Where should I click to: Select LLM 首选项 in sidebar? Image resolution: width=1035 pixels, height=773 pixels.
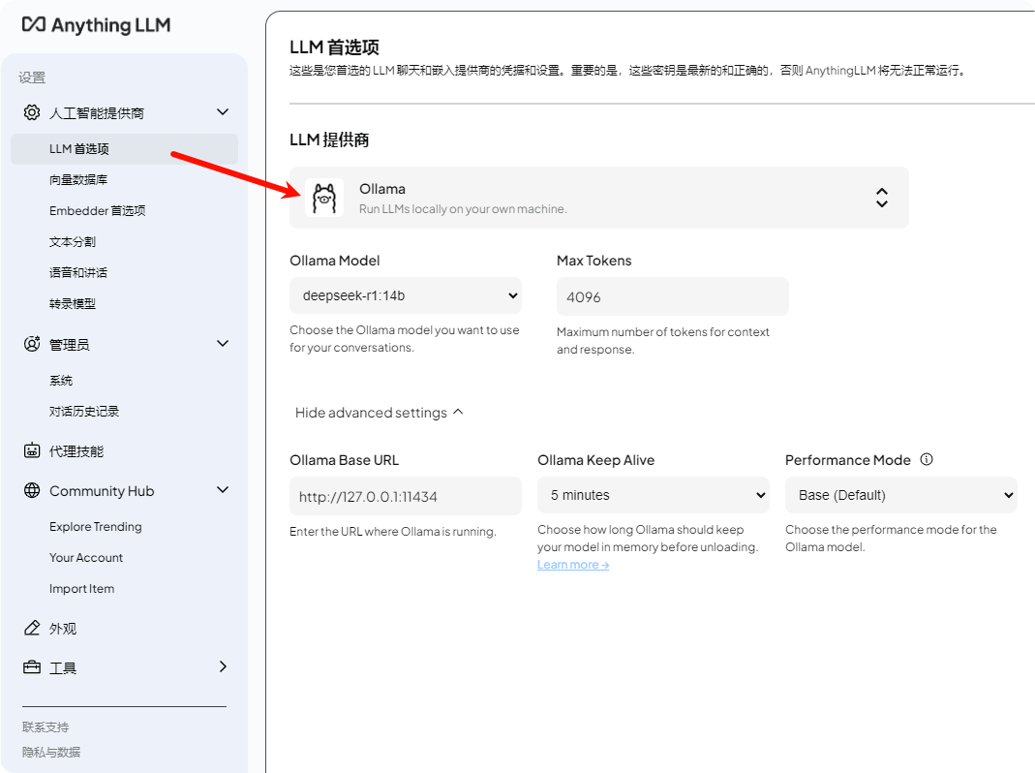coord(124,148)
